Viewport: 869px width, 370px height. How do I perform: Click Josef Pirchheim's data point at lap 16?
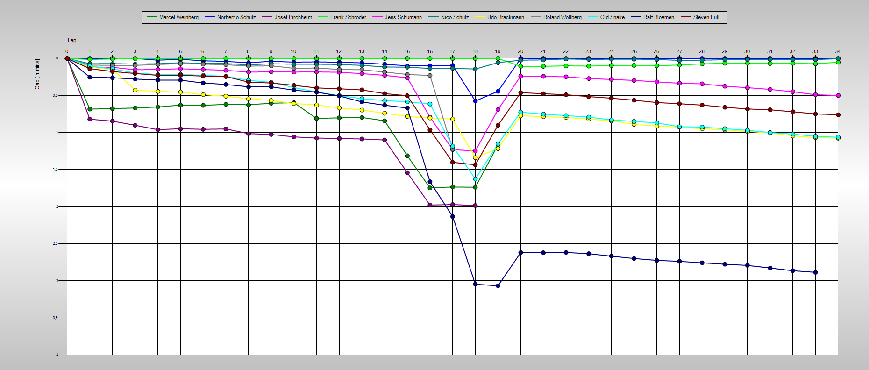point(430,205)
